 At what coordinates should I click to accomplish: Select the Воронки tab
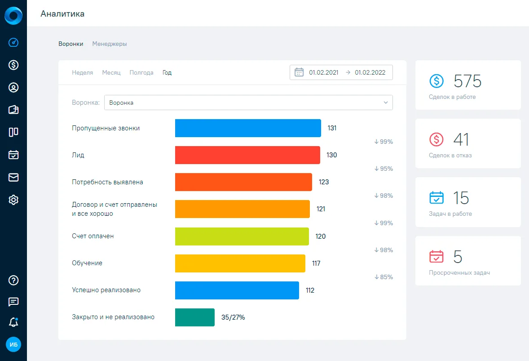(71, 44)
